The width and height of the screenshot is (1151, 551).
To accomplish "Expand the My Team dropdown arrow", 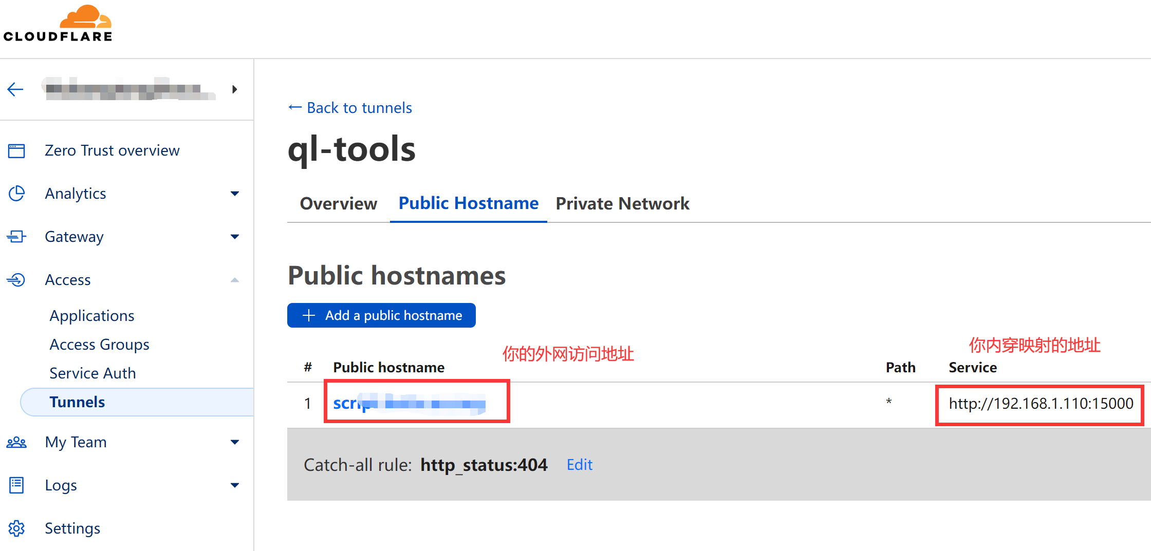I will [x=235, y=442].
